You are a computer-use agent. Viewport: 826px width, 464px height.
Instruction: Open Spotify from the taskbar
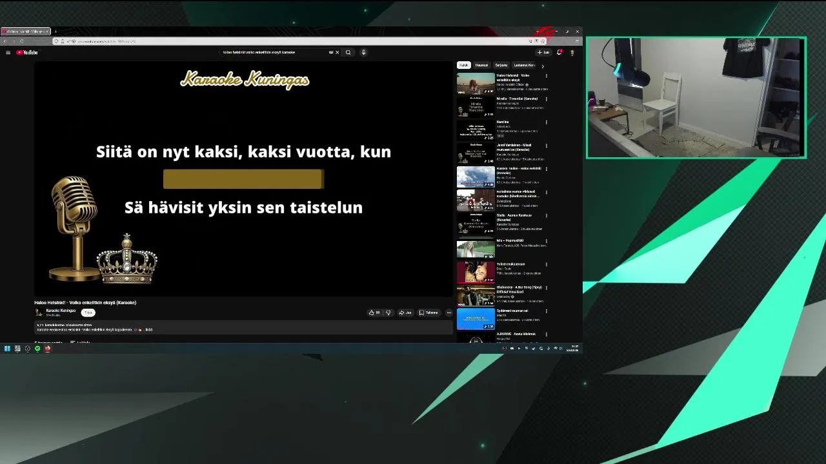point(37,349)
